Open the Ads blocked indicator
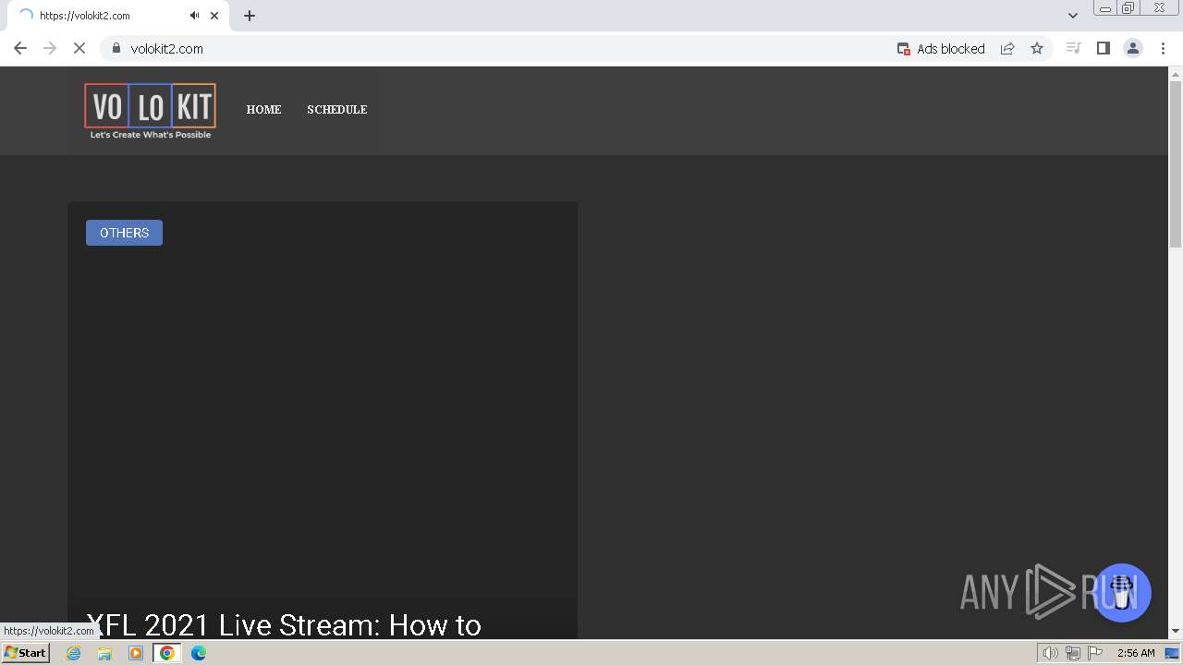The width and height of the screenshot is (1183, 665). pos(941,49)
